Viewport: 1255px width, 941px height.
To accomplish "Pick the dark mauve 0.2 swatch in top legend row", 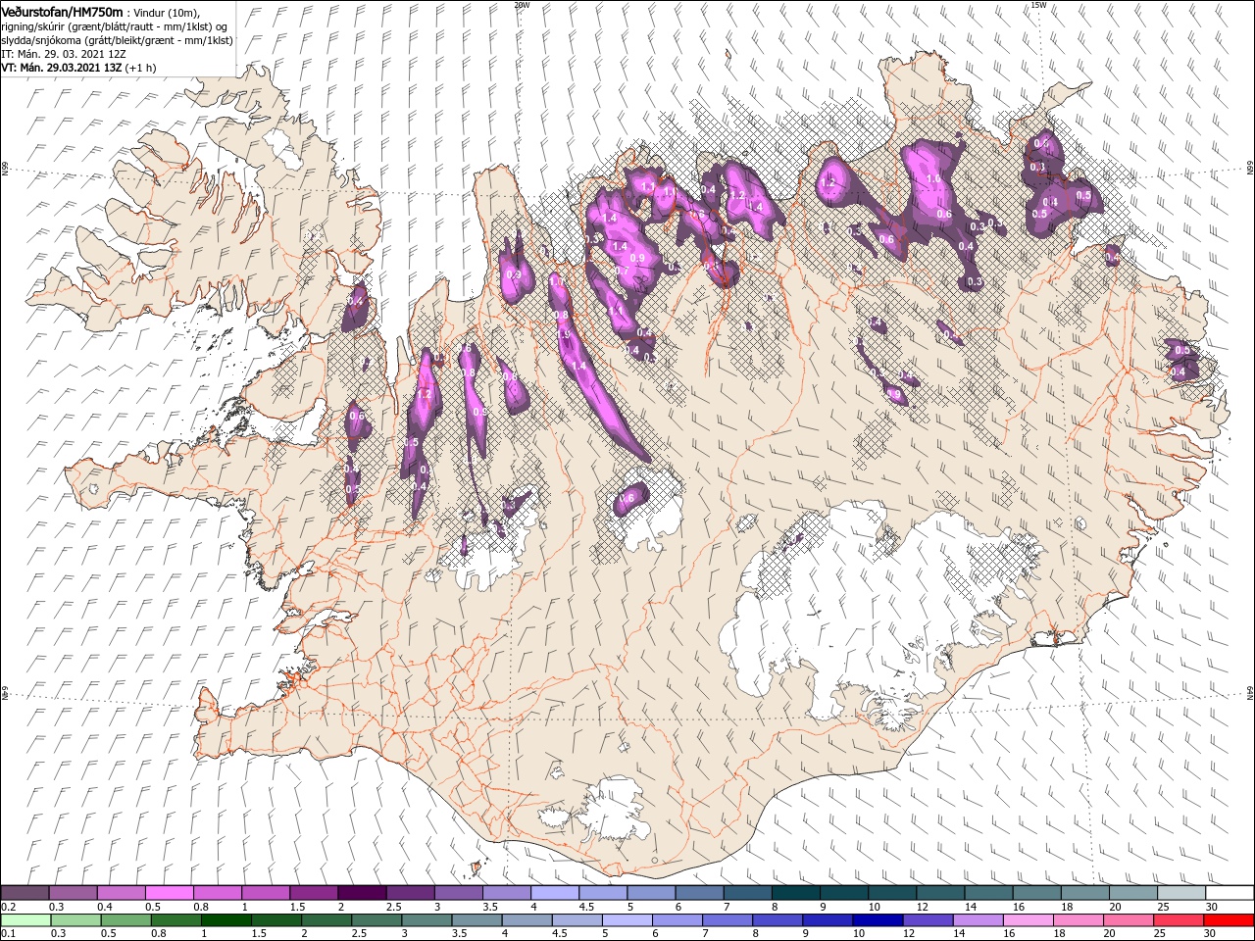I will [x=25, y=893].
